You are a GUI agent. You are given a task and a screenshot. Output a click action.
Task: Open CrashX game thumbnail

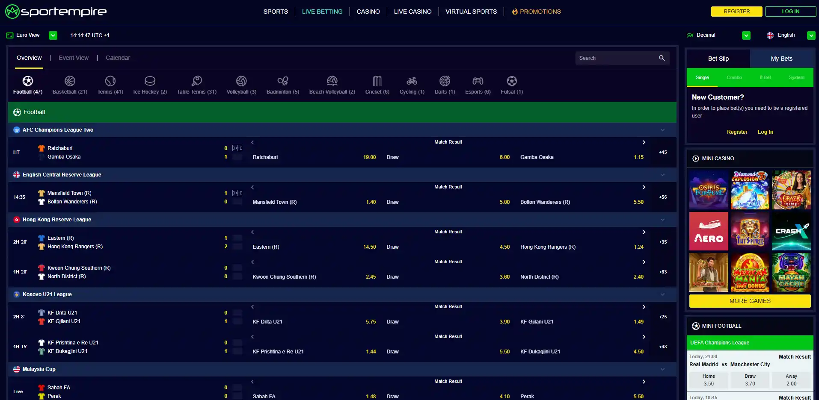pyautogui.click(x=791, y=231)
